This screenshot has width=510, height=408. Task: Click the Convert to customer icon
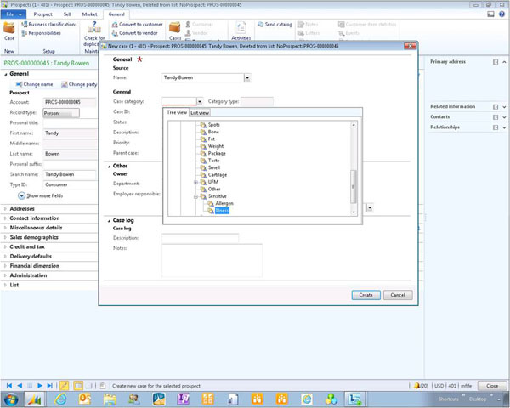click(114, 25)
